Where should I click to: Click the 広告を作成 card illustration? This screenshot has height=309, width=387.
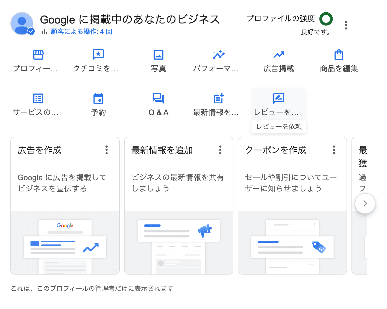65,243
